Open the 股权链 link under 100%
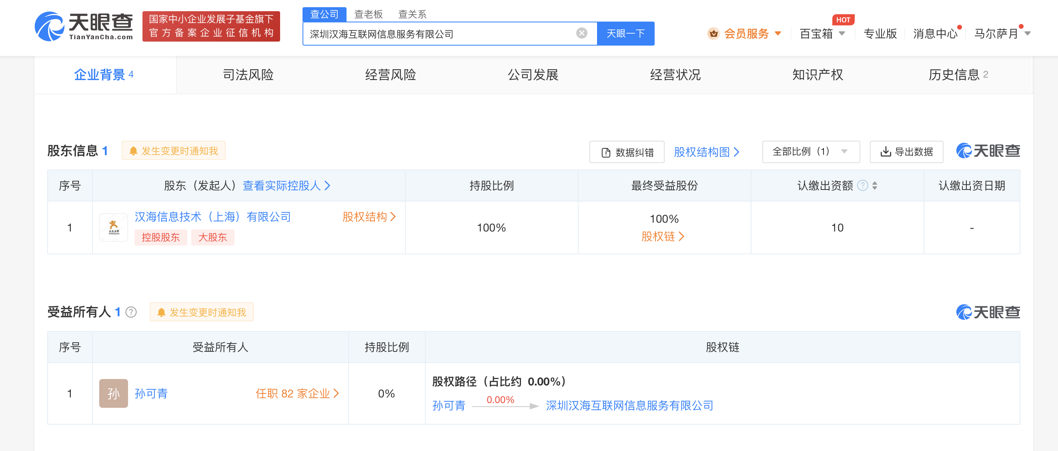Screen dimensions: 1058x451 point(663,237)
